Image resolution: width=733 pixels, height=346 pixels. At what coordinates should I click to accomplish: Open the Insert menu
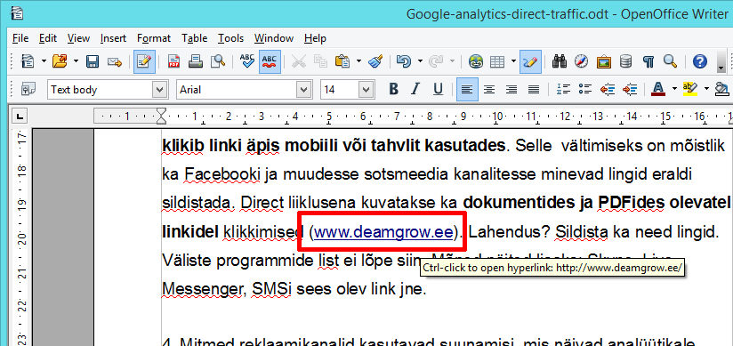(x=113, y=38)
